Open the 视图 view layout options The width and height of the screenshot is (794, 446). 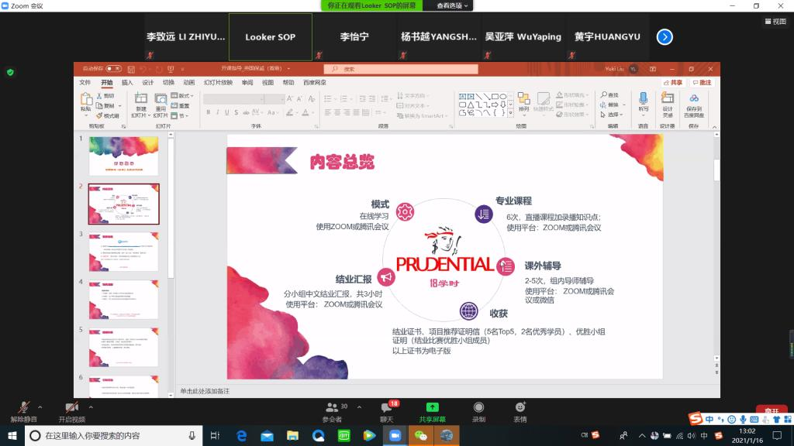point(774,22)
